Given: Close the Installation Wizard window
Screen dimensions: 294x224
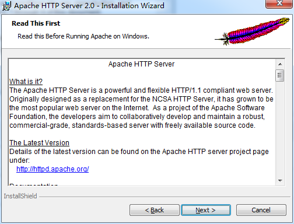Looking at the screenshot, I should pyautogui.click(x=279, y=3).
